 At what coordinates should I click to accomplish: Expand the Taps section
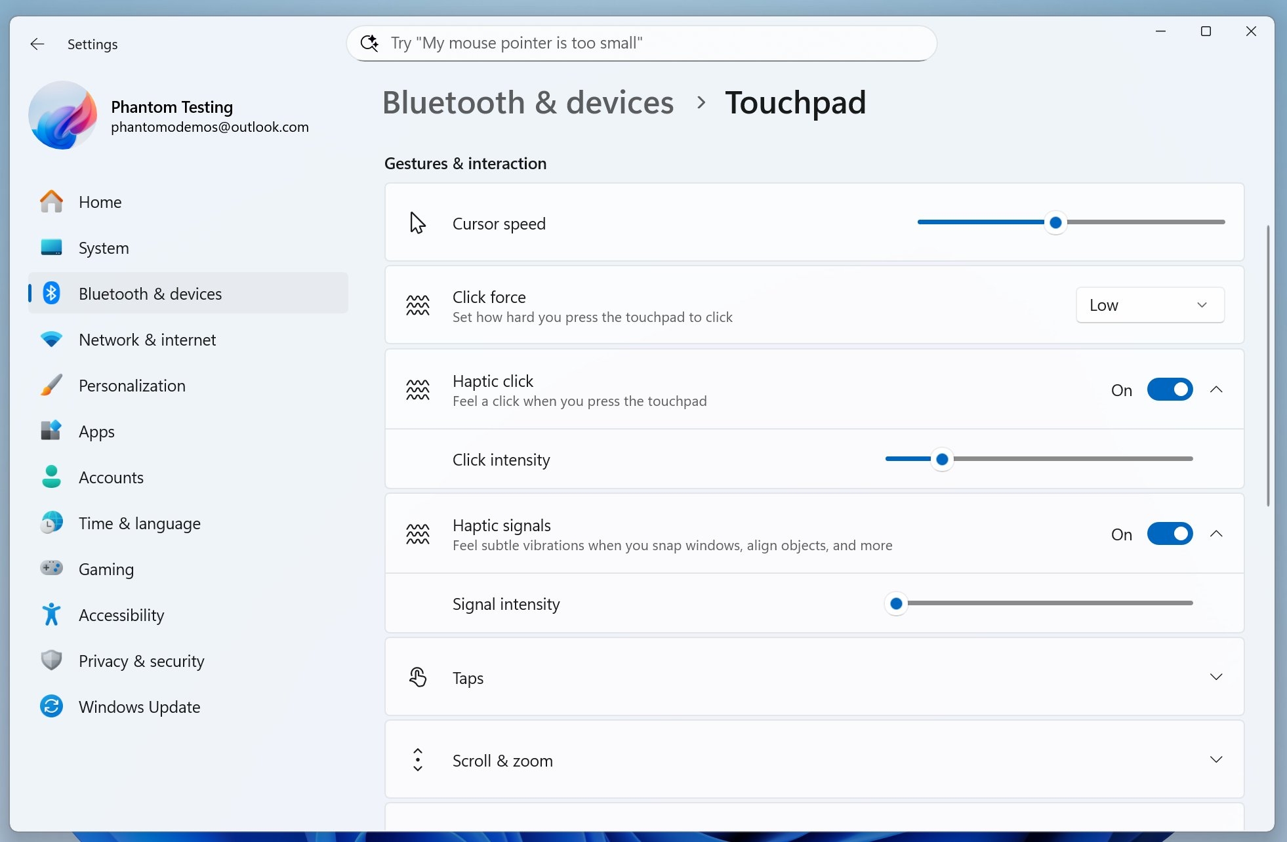pos(1216,677)
